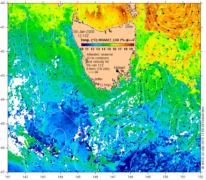Screen dimensions: 206x180
Task: Click the temperature color bar legend
Action: click(108, 45)
